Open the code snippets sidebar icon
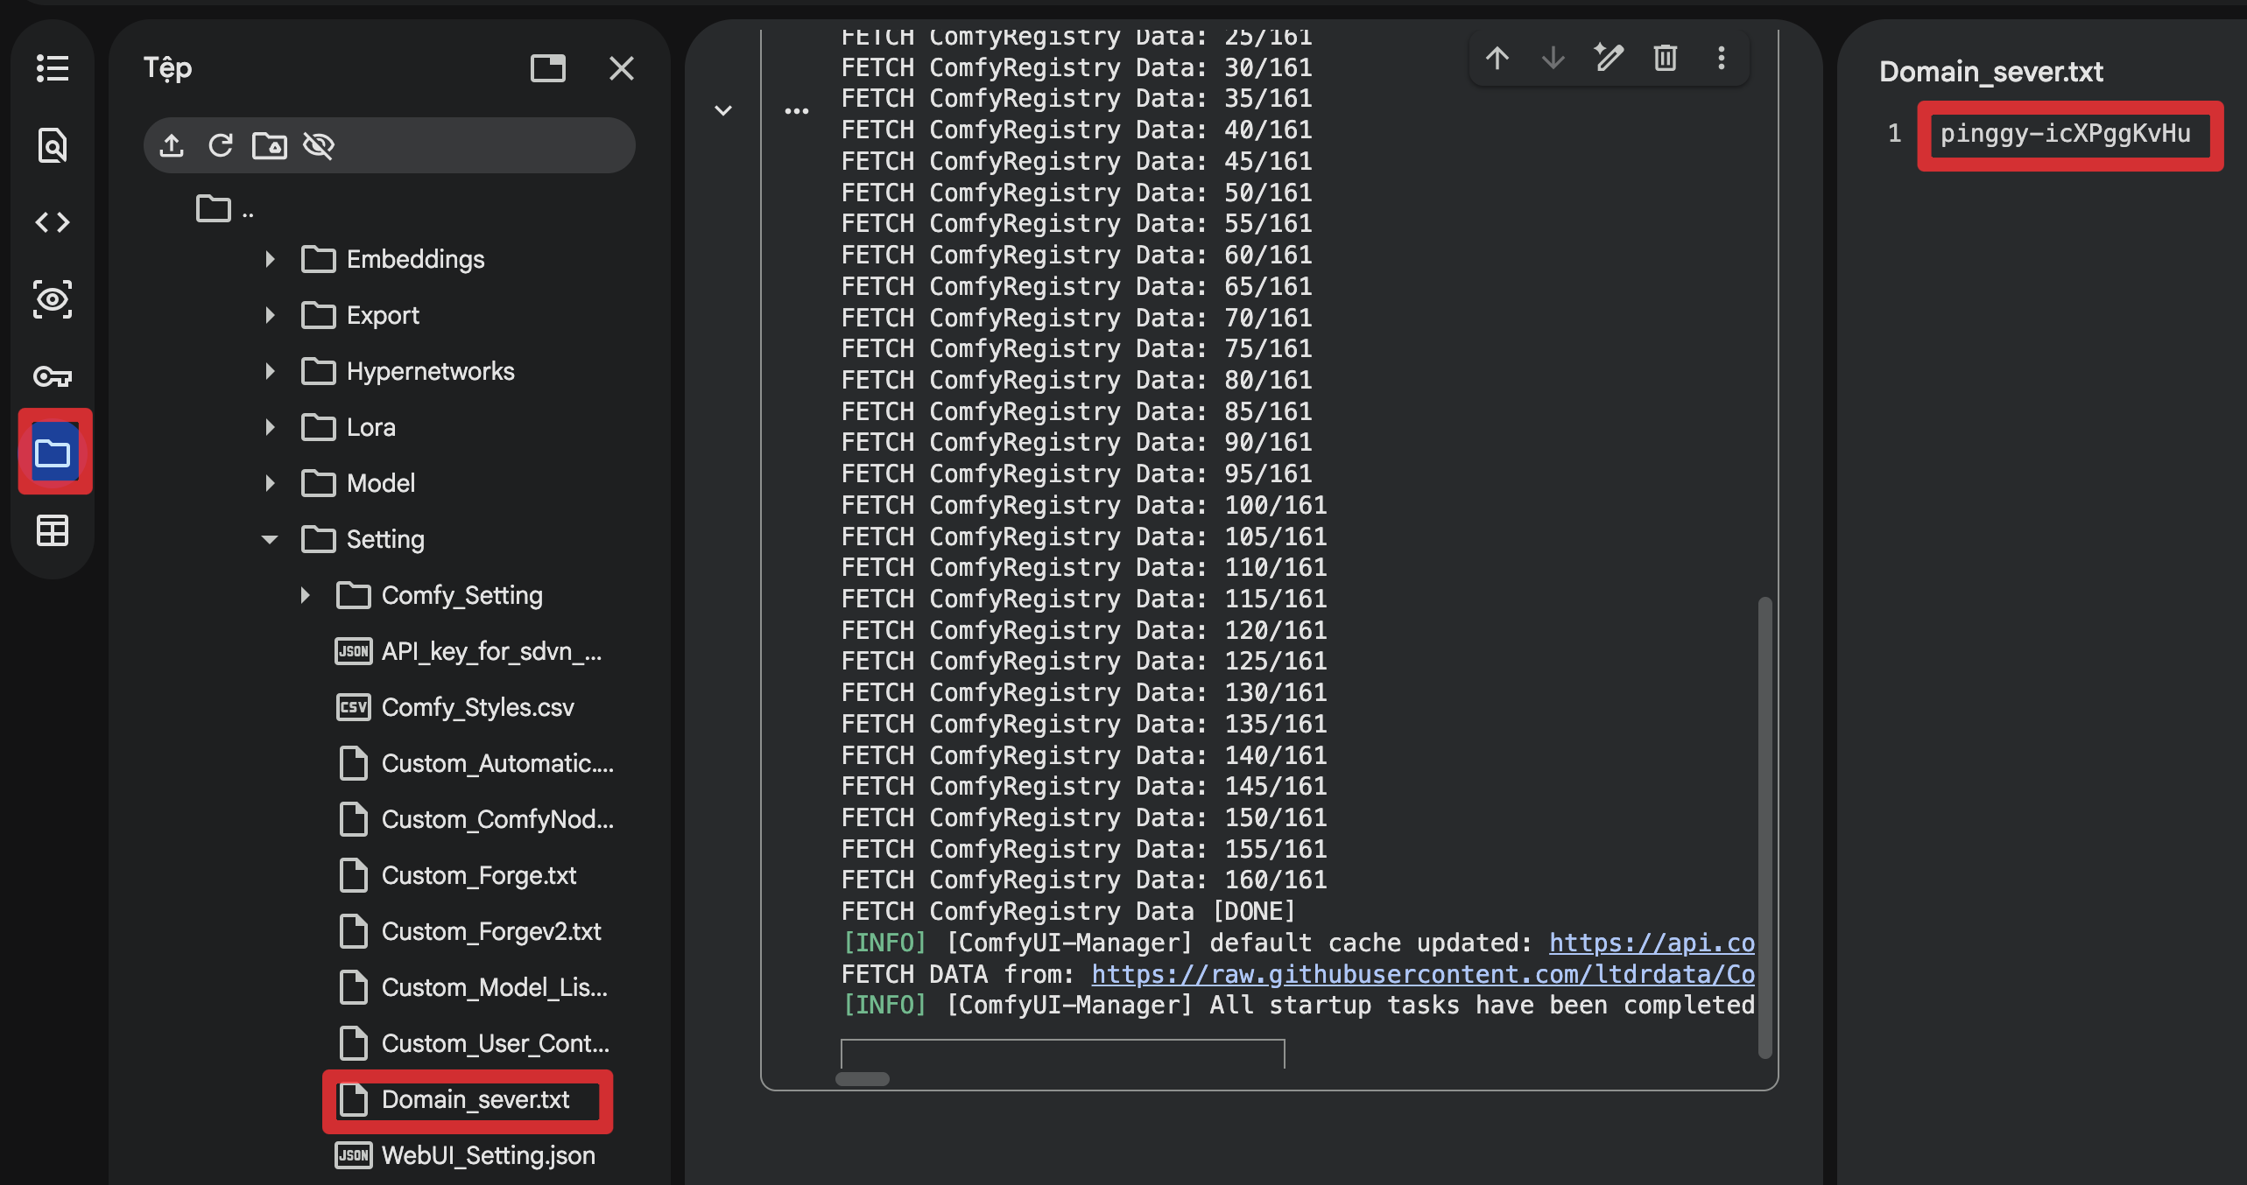Viewport: 2247px width, 1185px height. click(x=53, y=222)
